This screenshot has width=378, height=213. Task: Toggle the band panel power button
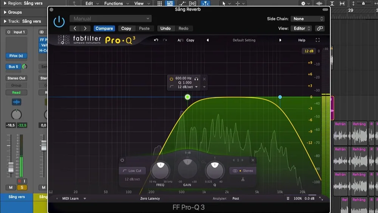(122, 160)
